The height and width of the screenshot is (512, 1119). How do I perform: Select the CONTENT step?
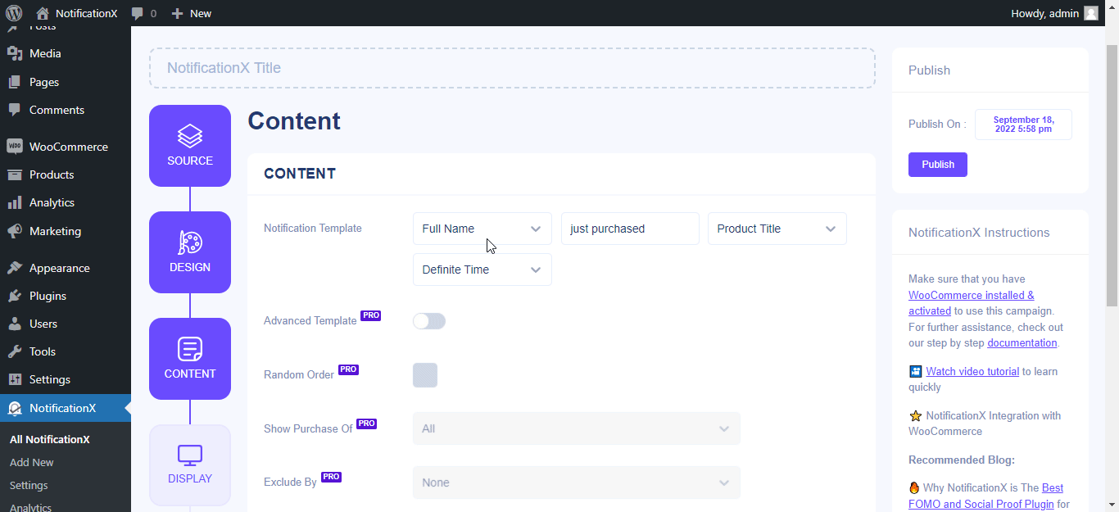coord(190,359)
